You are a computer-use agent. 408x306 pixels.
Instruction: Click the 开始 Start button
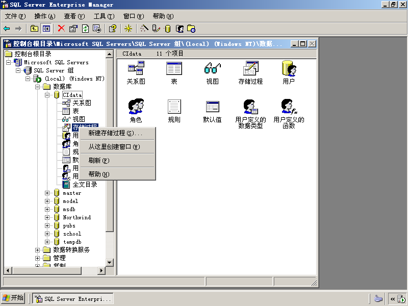pyautogui.click(x=13, y=298)
